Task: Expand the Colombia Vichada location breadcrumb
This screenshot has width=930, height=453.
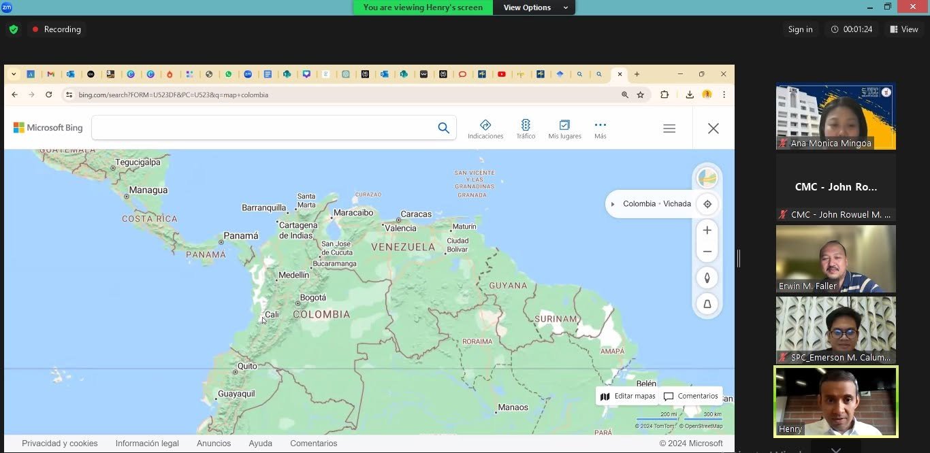Action: [613, 204]
